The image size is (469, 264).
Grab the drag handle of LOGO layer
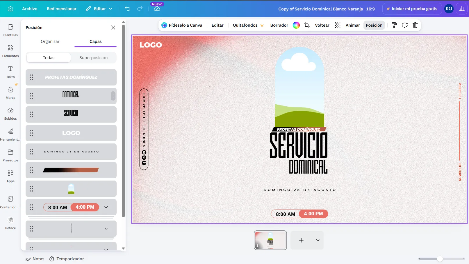pos(31,133)
